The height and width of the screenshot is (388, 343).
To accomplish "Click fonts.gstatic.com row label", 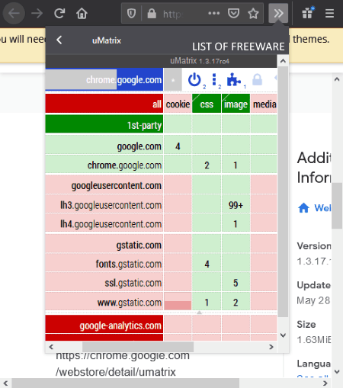I will pos(104,263).
